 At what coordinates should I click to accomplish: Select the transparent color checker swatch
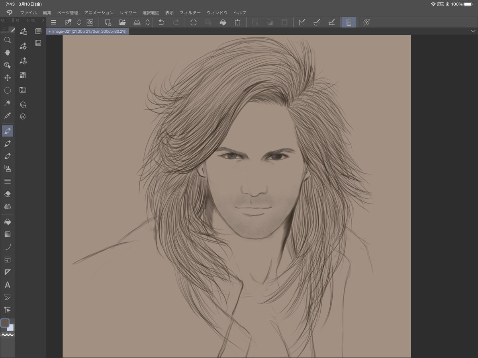point(7,335)
